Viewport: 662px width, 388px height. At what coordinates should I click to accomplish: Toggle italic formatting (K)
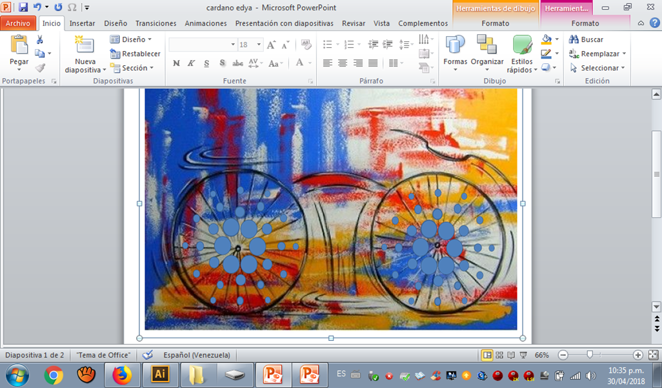pyautogui.click(x=191, y=63)
